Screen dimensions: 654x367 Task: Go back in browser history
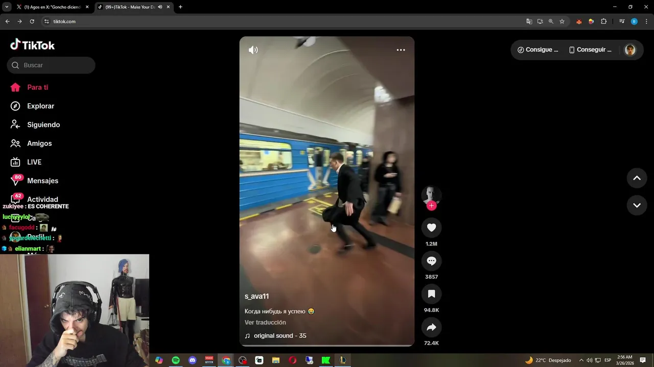coord(7,21)
